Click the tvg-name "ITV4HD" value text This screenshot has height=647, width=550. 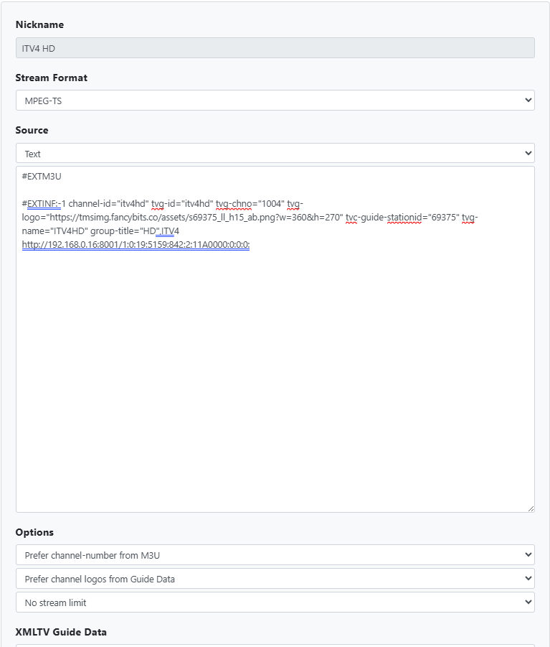pos(67,231)
